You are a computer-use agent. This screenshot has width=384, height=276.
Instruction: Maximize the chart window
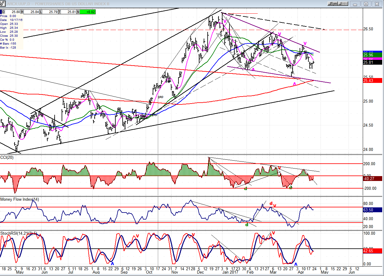point(366,4)
